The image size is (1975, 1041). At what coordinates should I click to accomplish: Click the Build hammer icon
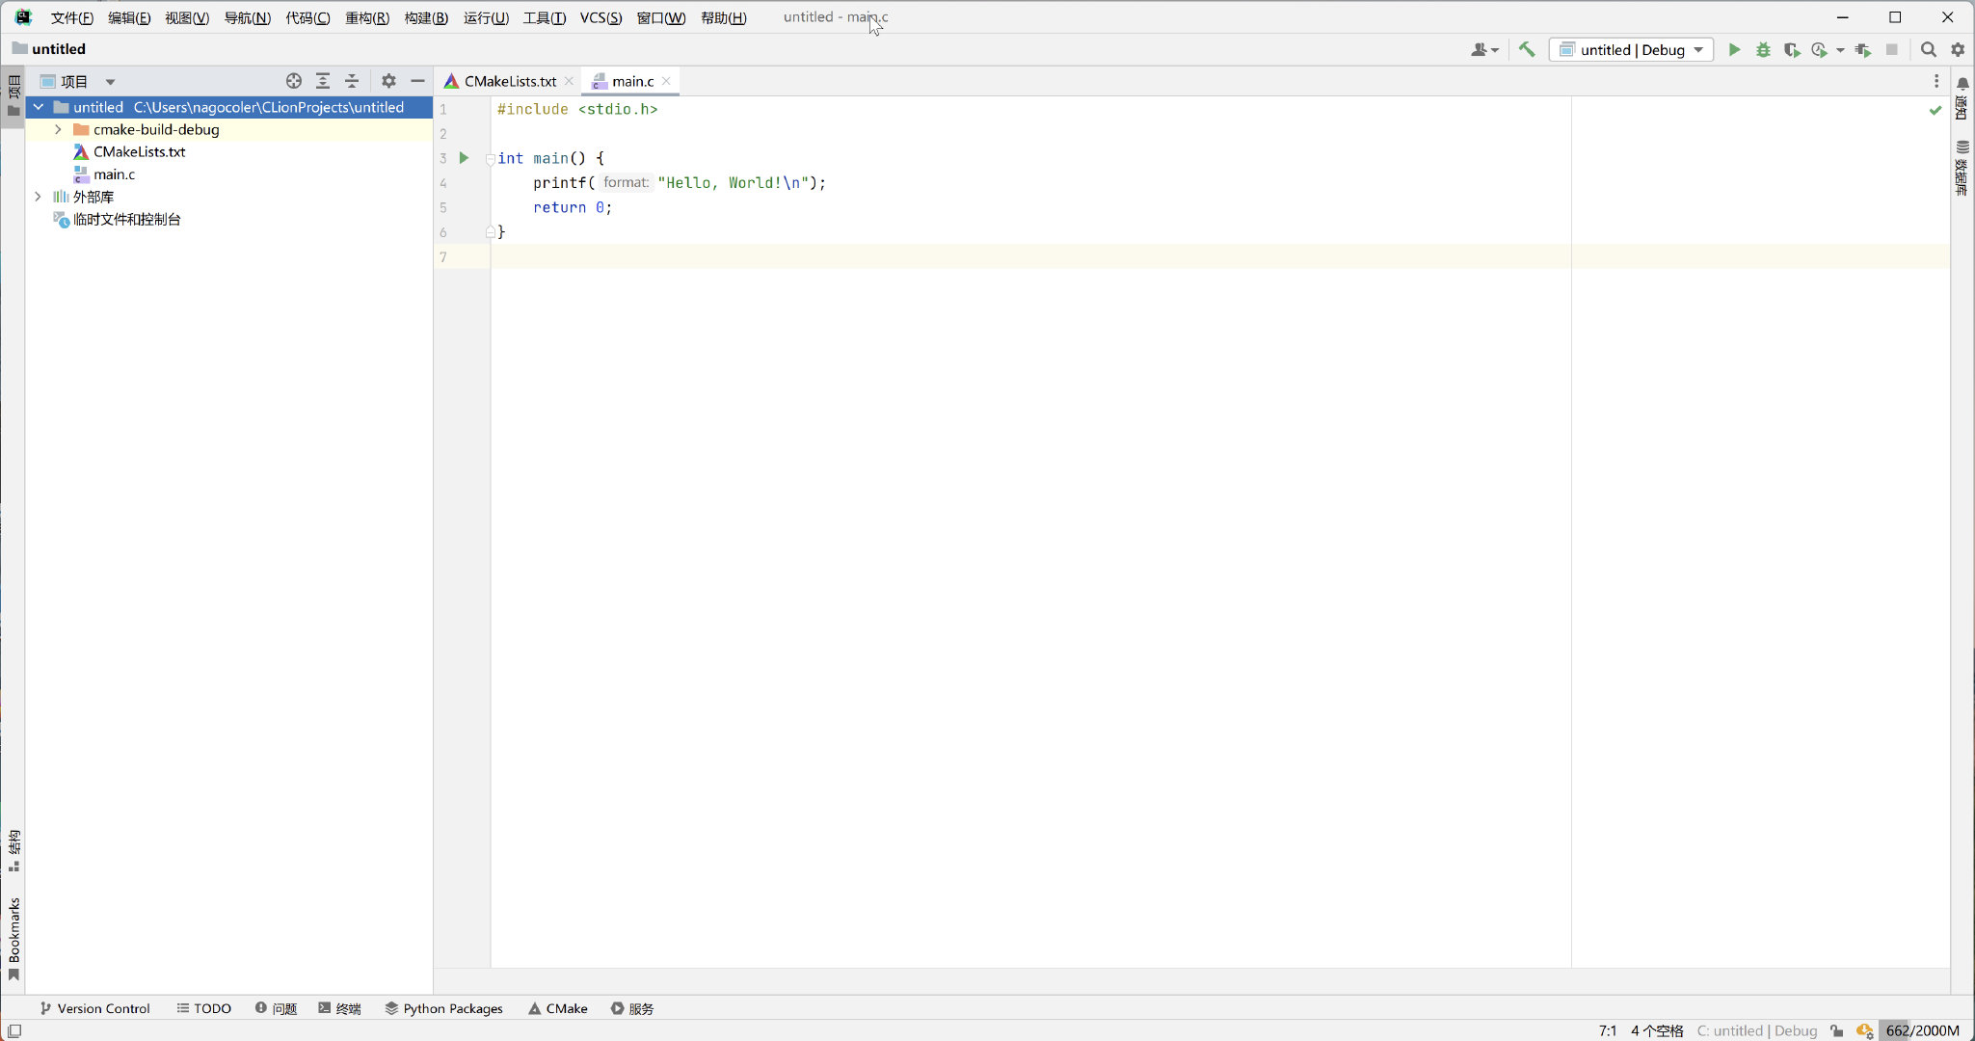coord(1527,49)
